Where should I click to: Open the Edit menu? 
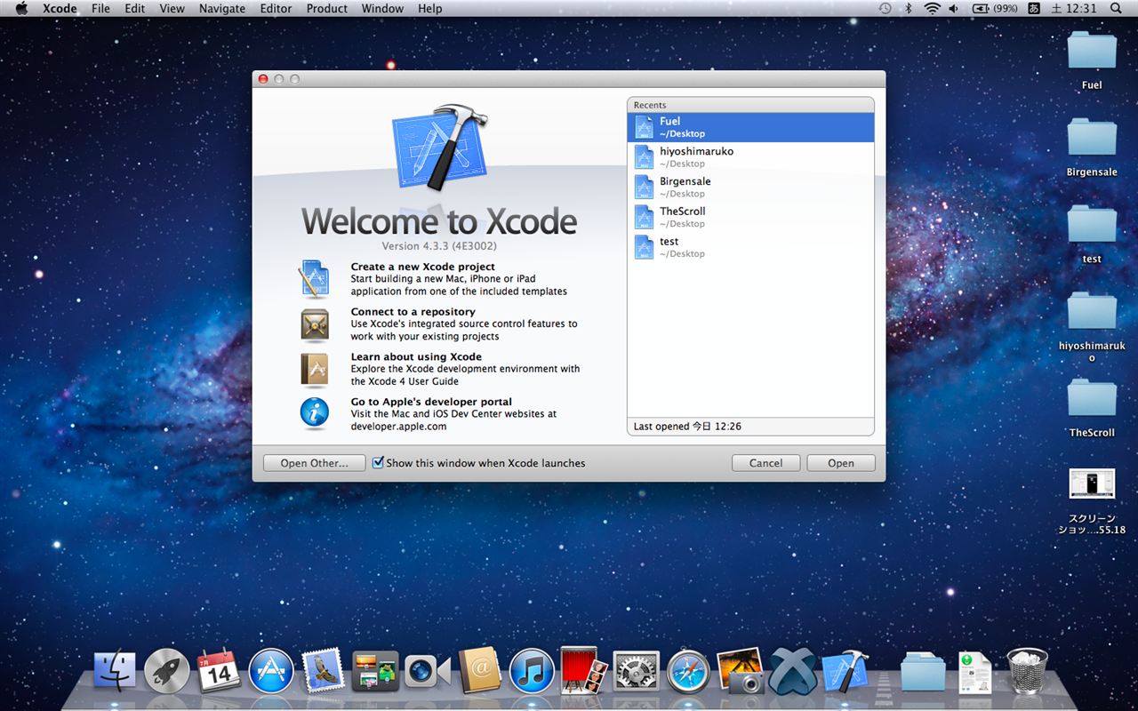click(x=134, y=8)
